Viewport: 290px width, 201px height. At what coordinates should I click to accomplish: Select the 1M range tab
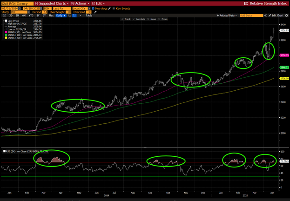pyautogui.click(x=17, y=15)
